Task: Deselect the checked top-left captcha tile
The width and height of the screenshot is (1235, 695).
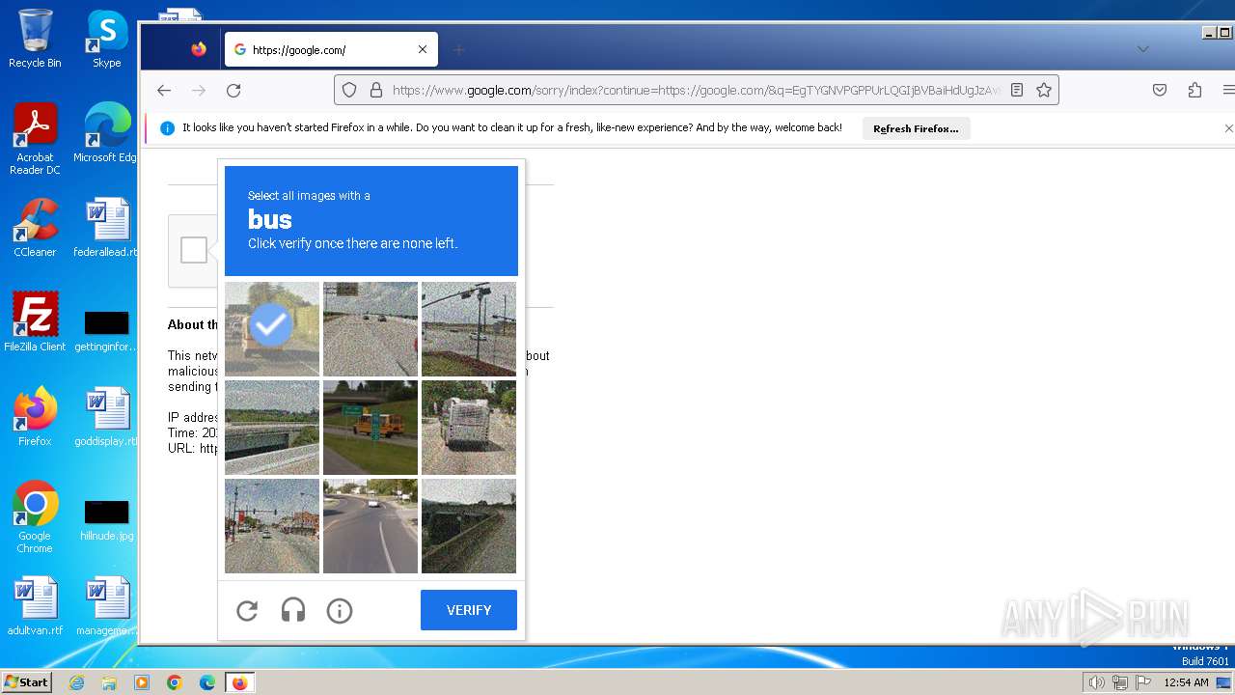Action: pos(272,328)
